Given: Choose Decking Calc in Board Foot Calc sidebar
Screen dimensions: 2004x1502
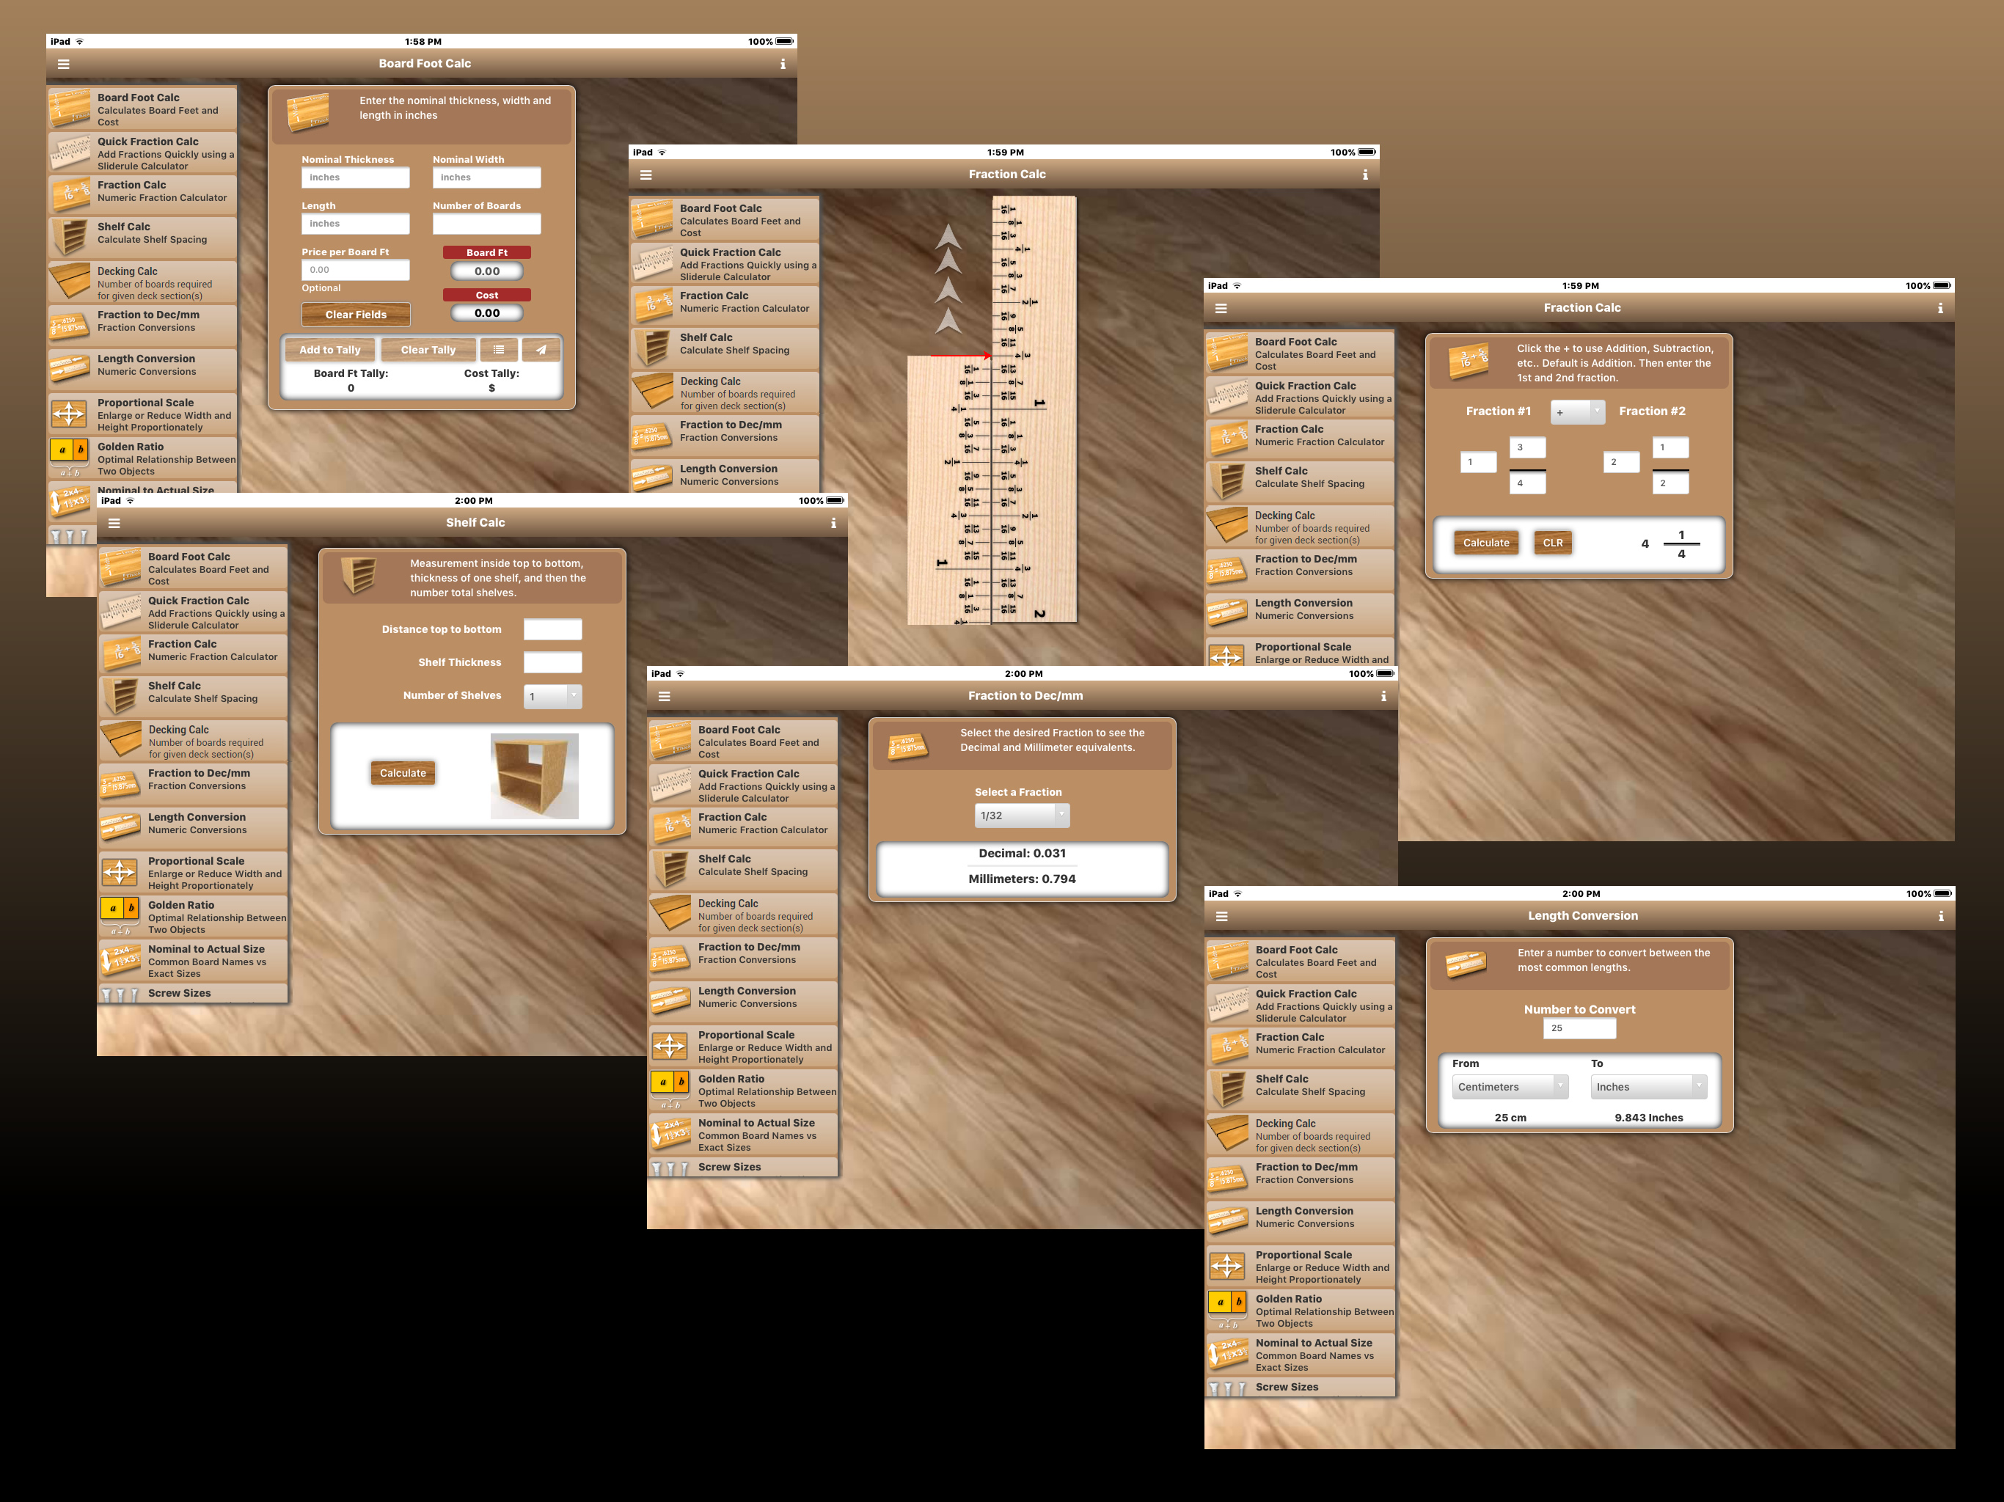Looking at the screenshot, I should coord(142,282).
